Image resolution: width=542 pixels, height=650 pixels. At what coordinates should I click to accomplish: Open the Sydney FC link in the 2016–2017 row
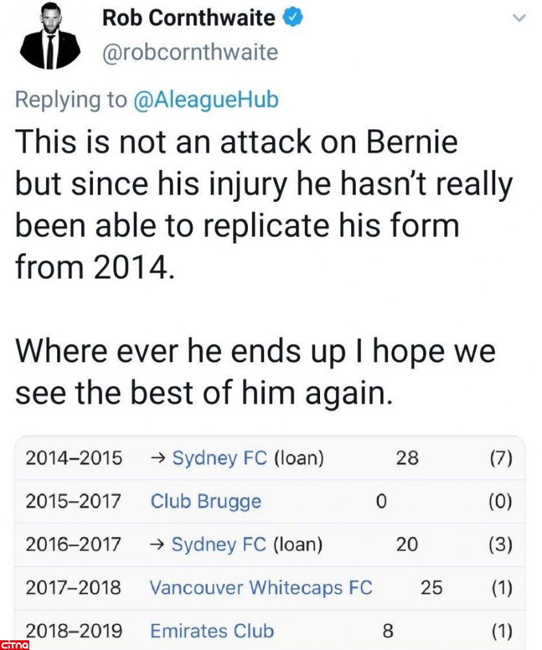click(x=219, y=544)
